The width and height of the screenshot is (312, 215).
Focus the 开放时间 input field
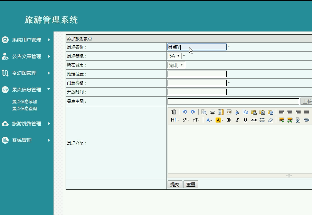pos(197,92)
